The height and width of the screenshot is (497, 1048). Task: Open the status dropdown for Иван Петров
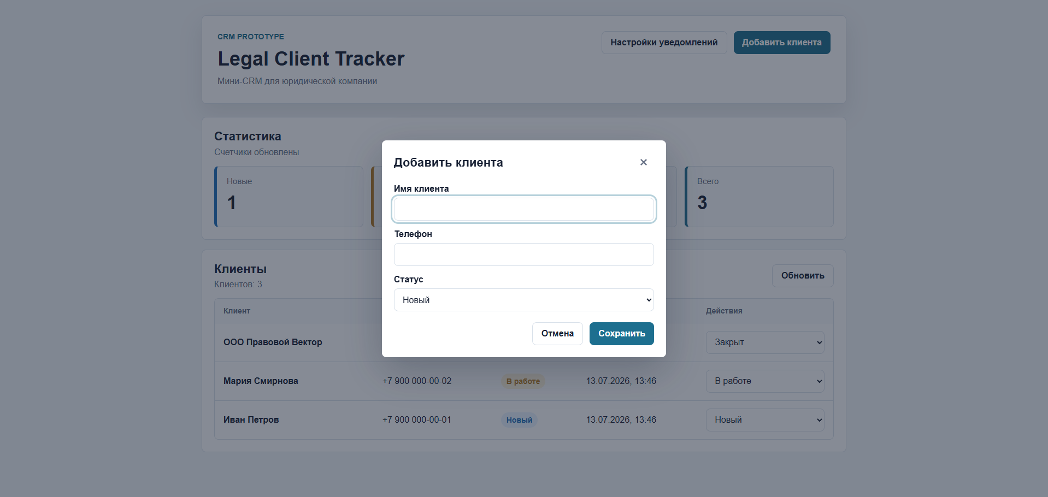click(x=764, y=420)
